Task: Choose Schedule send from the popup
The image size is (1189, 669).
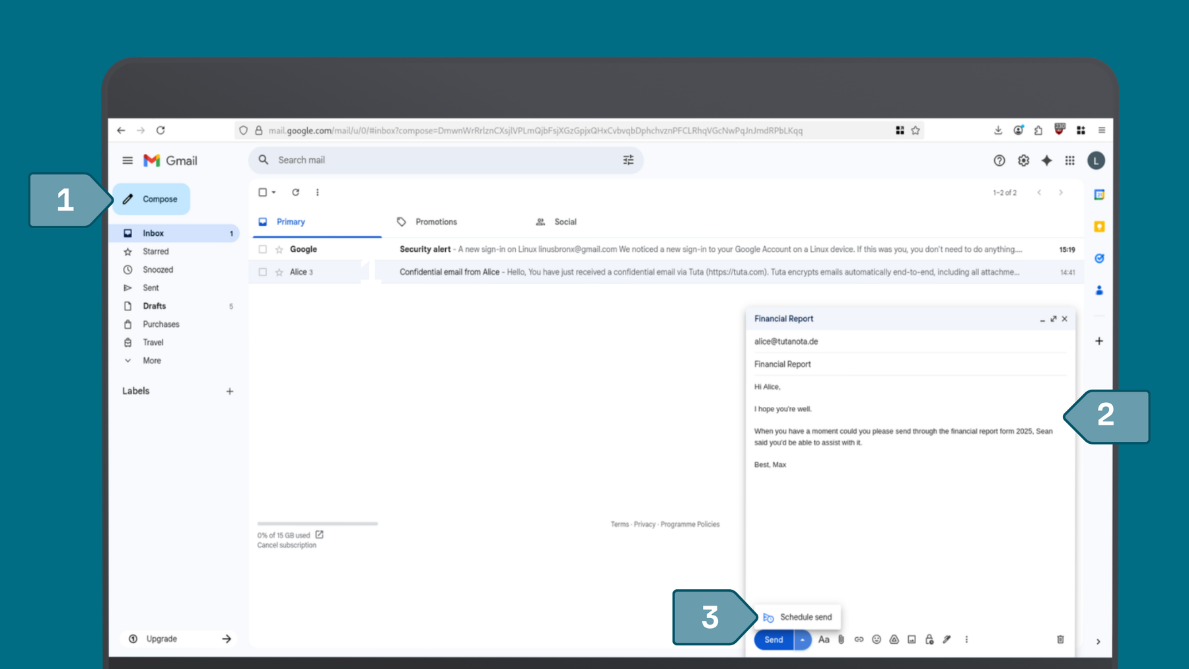Action: (806, 616)
